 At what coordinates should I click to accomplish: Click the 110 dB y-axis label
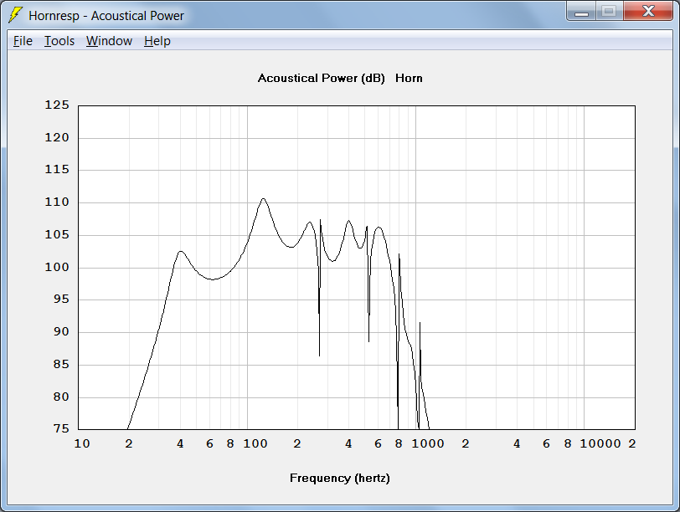tap(57, 202)
